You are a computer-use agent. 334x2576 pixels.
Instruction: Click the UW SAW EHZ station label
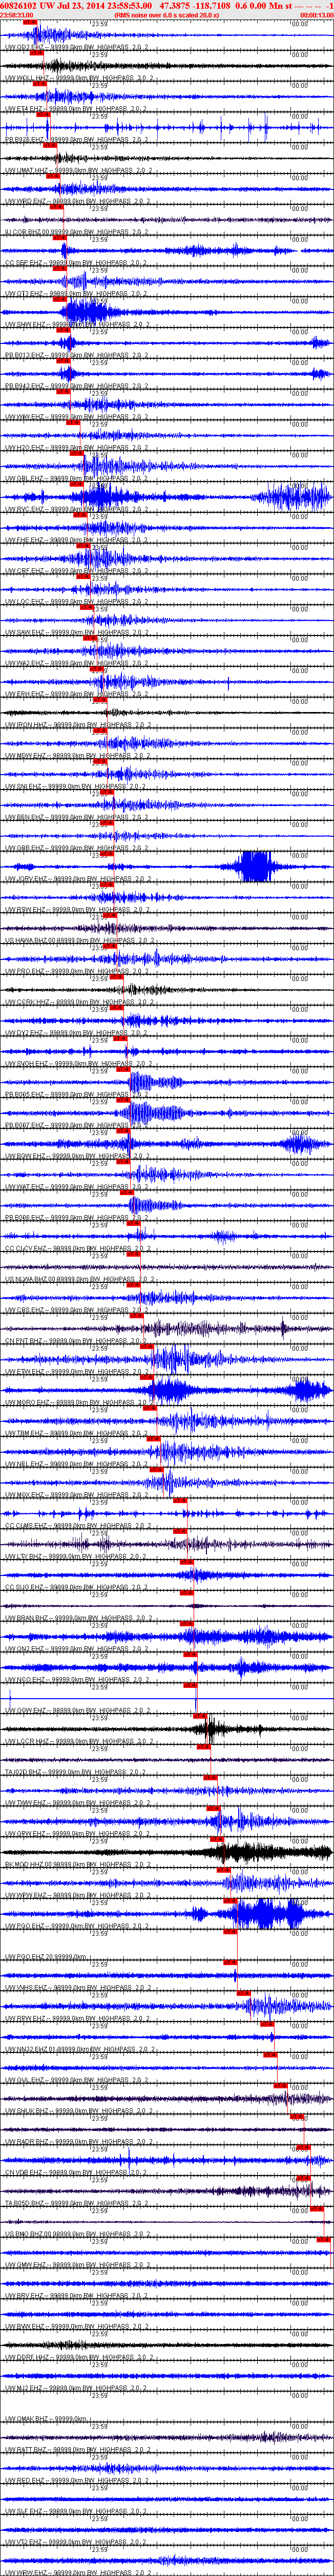78,633
